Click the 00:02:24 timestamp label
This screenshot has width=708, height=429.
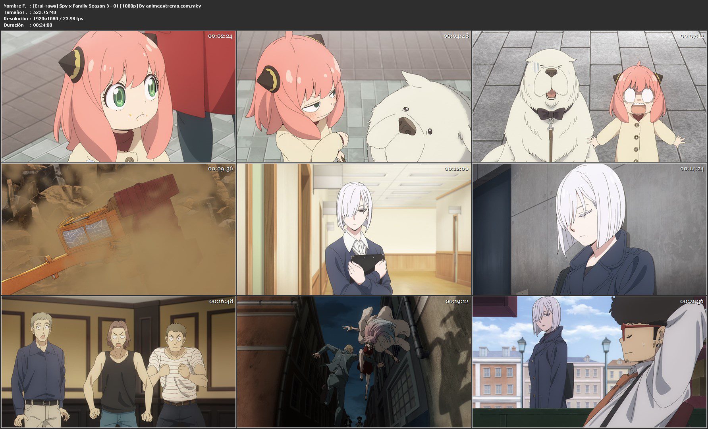[x=220, y=36]
